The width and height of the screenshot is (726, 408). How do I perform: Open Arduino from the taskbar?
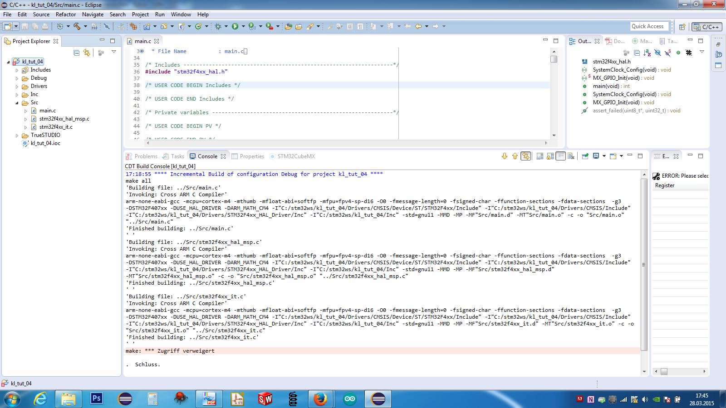[350, 399]
